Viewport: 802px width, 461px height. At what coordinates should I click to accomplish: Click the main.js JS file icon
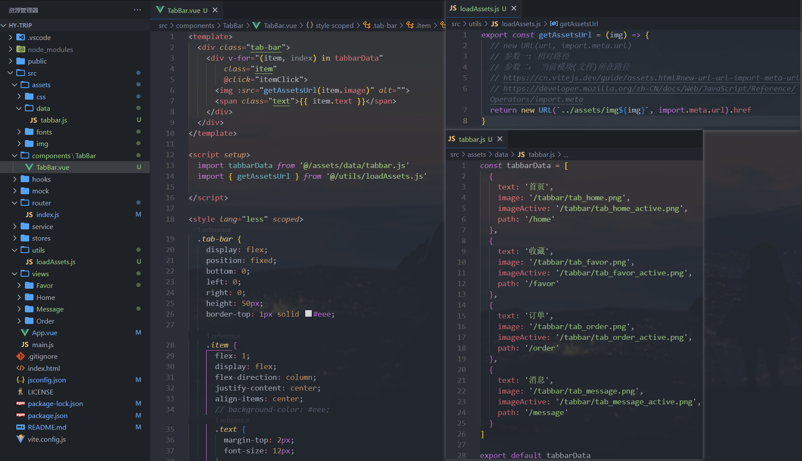pos(25,345)
